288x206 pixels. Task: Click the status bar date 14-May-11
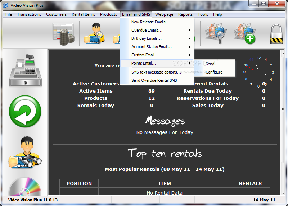[264, 200]
